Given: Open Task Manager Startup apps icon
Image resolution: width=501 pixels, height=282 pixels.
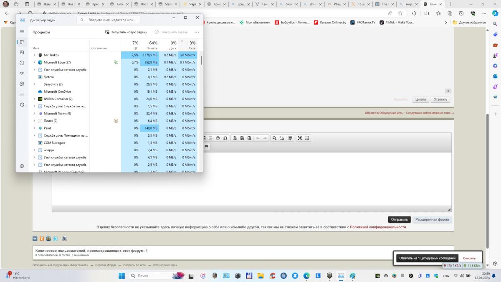Looking at the screenshot, I should (x=22, y=73).
